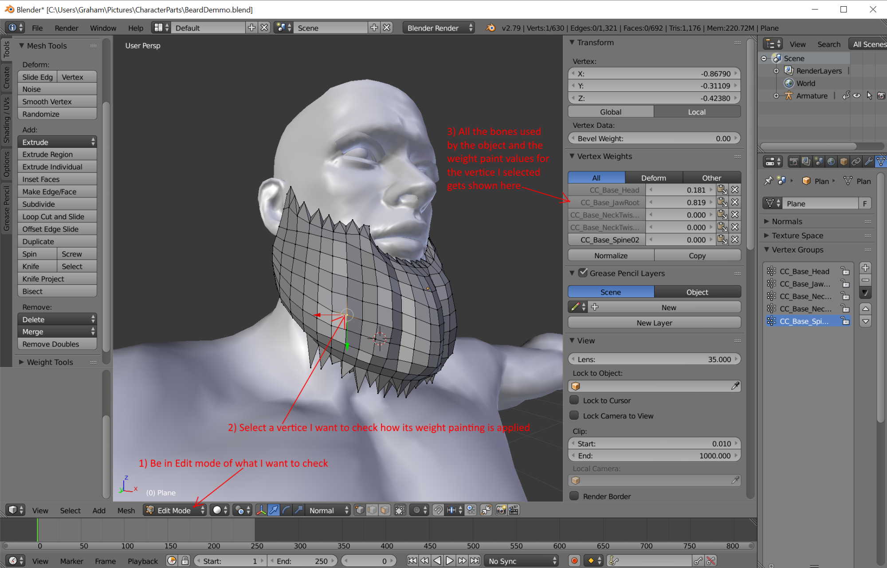Screen dimensions: 887x568
Task: Open the Constraints properties tab chain icon
Action: click(x=856, y=162)
